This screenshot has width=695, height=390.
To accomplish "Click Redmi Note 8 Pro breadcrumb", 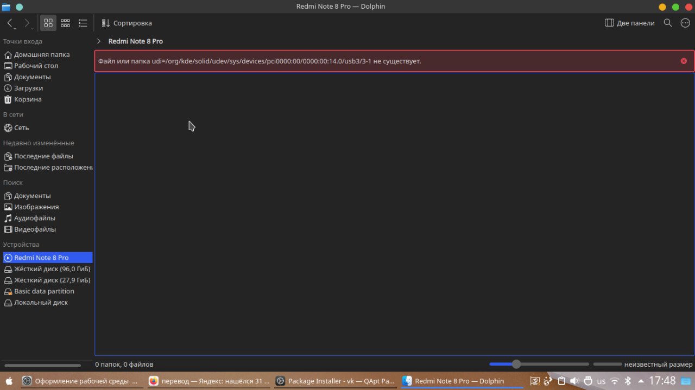I will [x=136, y=41].
